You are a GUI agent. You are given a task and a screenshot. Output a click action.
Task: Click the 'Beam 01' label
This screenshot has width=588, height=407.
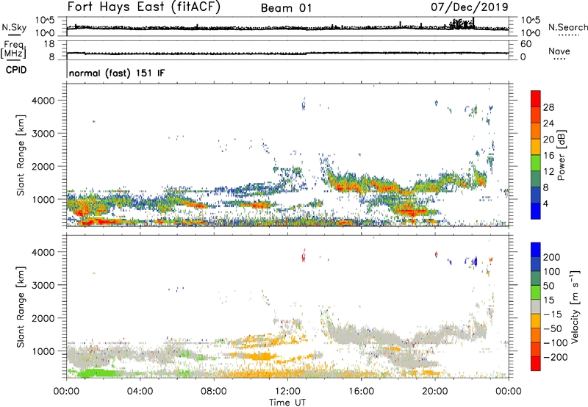click(286, 8)
